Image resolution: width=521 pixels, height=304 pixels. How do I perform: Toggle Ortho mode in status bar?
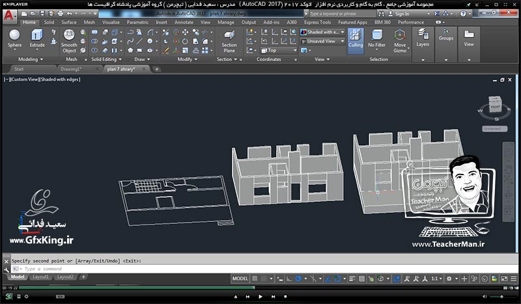click(289, 279)
